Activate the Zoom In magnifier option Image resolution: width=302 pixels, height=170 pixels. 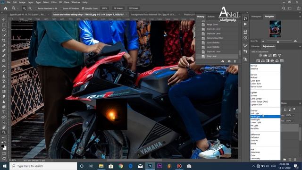click(x=24, y=8)
